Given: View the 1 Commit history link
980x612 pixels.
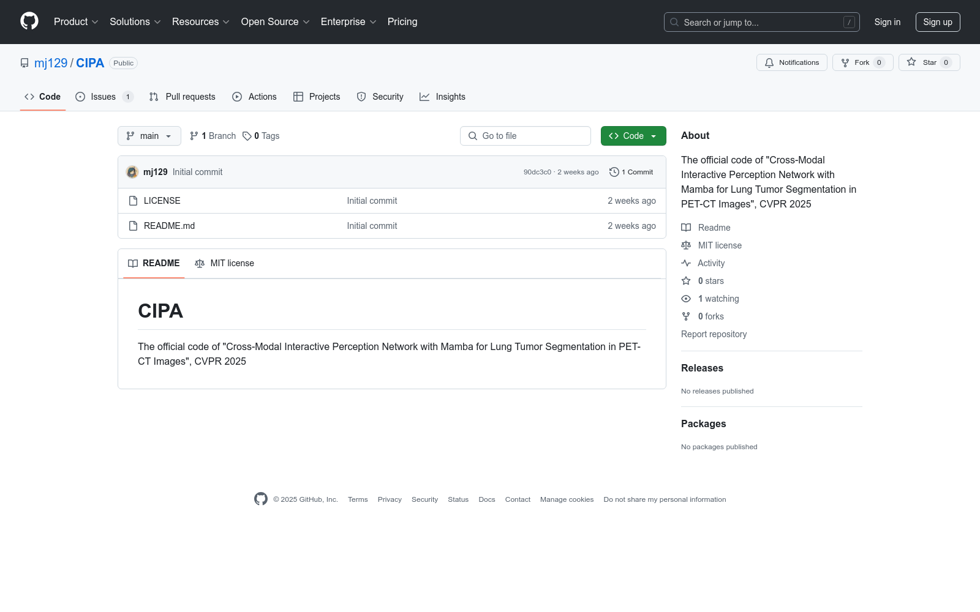Looking at the screenshot, I should 631,172.
